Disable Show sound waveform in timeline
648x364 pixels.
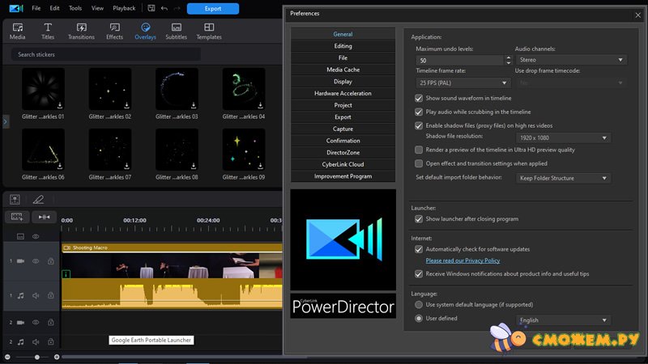click(x=419, y=98)
